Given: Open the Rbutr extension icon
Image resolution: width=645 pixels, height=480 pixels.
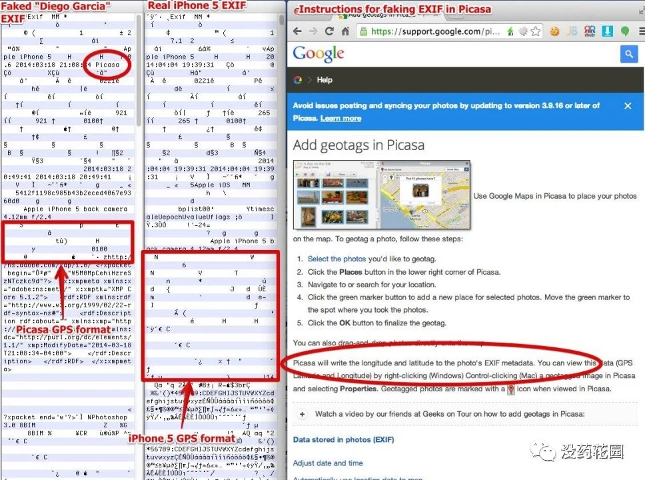Looking at the screenshot, I should pos(590,31).
